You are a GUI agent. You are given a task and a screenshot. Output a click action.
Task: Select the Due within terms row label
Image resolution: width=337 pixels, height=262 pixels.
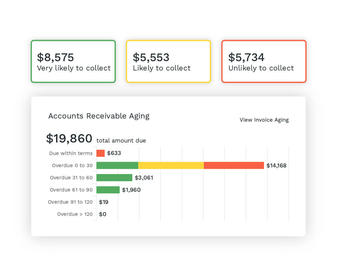71,153
